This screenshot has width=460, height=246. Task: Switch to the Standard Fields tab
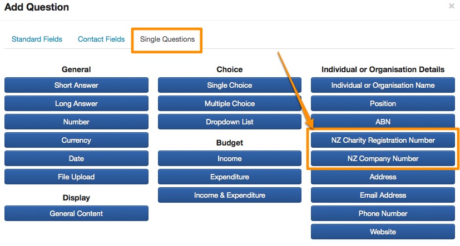coord(37,39)
